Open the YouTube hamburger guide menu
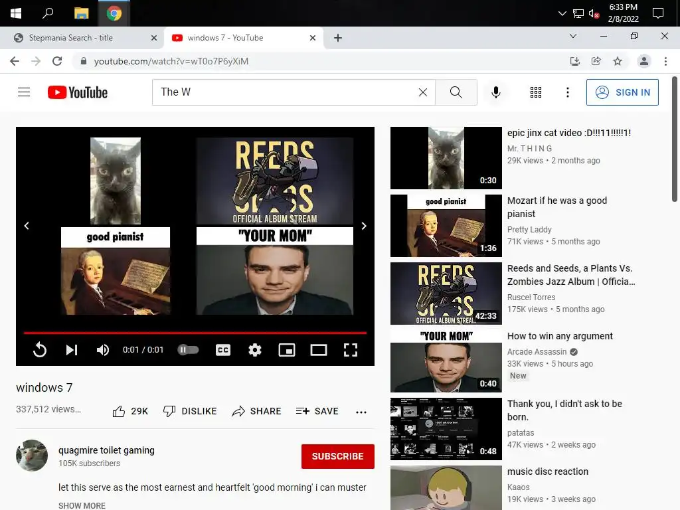 (24, 92)
